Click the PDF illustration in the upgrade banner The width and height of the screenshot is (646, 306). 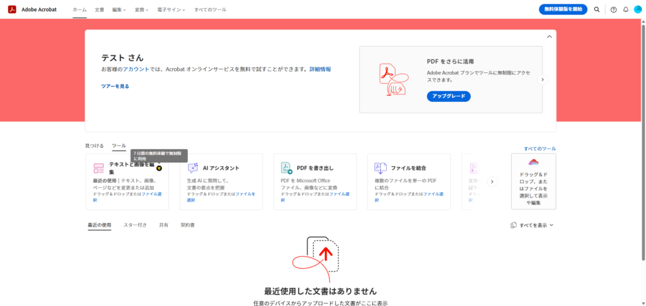[x=394, y=79]
